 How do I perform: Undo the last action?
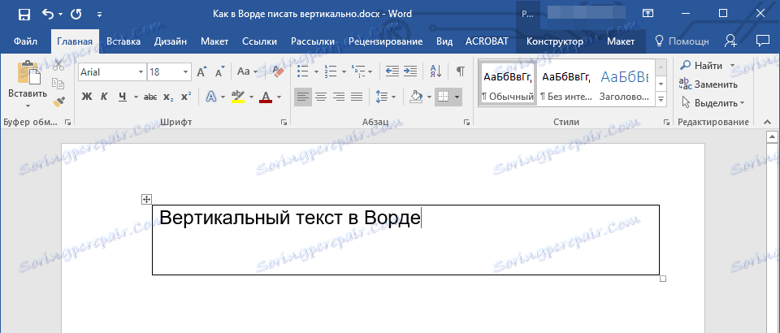coord(48,14)
